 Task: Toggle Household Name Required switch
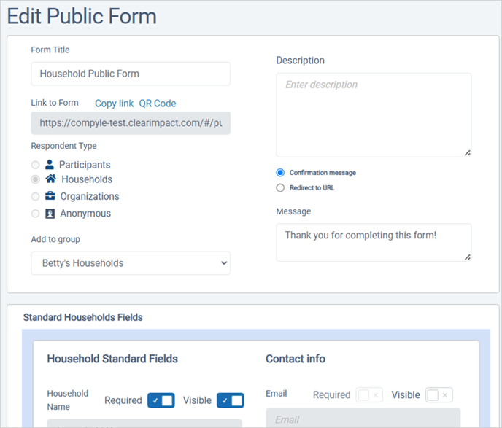tap(161, 400)
